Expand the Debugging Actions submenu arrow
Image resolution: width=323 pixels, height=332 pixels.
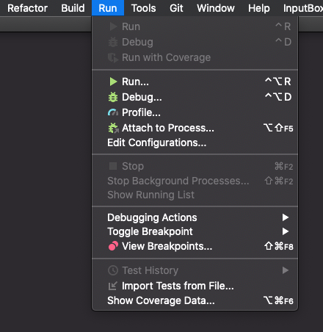286,217
